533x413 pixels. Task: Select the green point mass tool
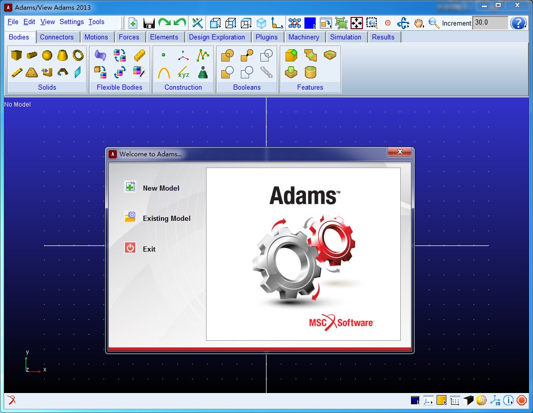[x=203, y=72]
